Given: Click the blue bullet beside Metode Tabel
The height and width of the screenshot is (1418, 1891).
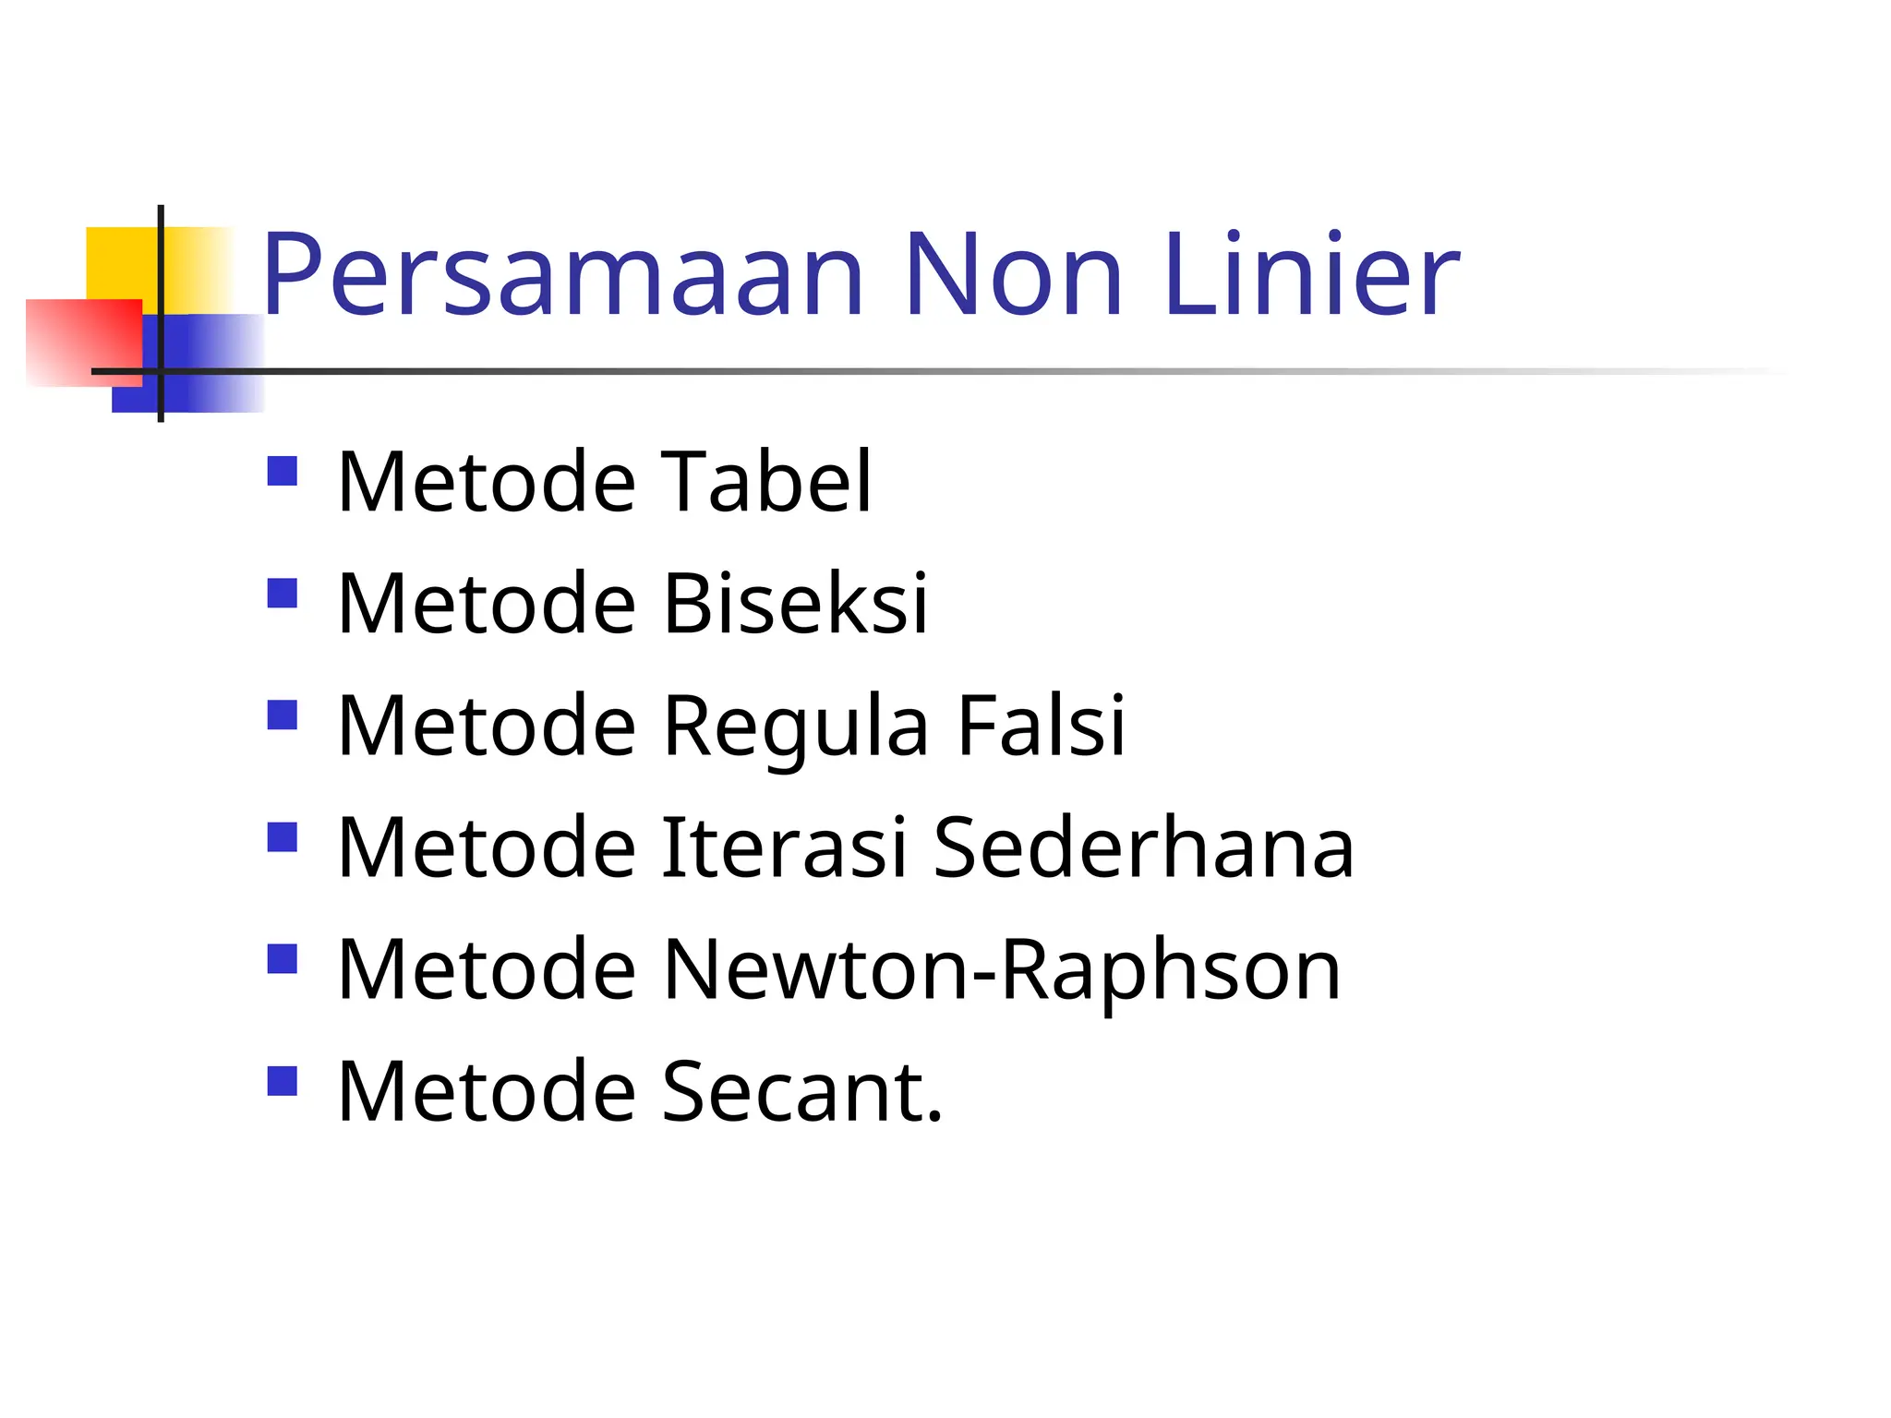Looking at the screenshot, I should (x=282, y=471).
